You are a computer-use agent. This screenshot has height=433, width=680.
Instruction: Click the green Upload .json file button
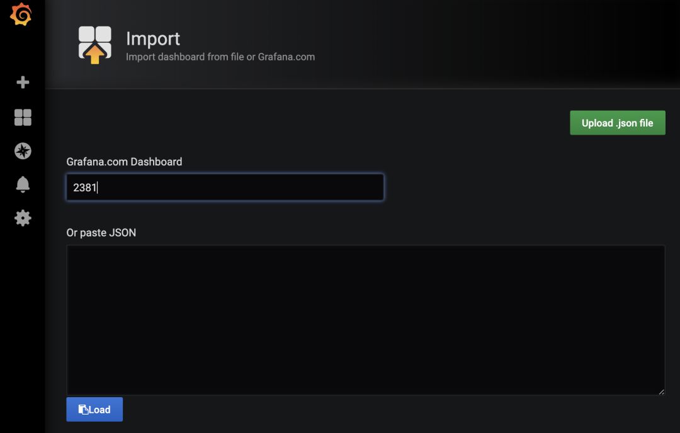point(617,123)
